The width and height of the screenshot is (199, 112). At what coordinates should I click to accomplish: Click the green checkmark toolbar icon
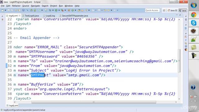click(x=39, y=10)
